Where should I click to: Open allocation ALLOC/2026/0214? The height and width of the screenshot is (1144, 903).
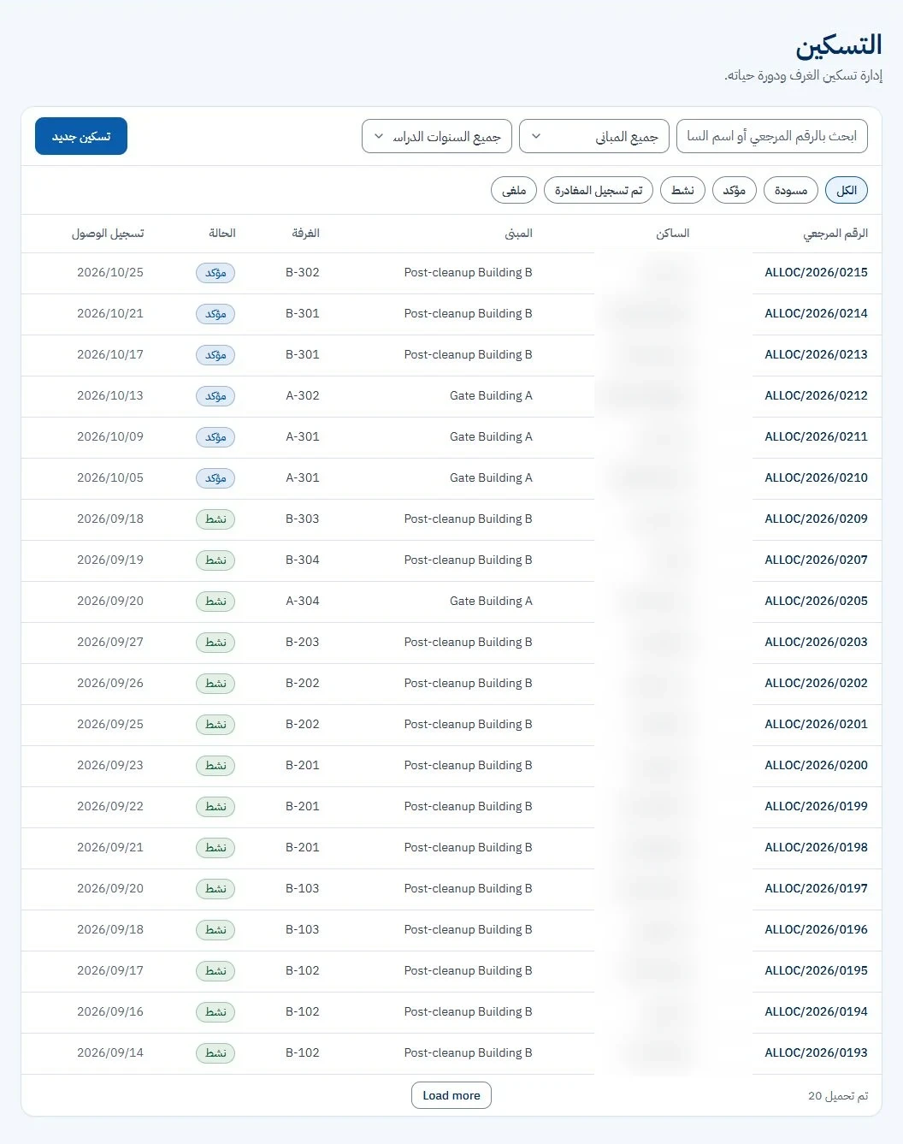point(816,313)
